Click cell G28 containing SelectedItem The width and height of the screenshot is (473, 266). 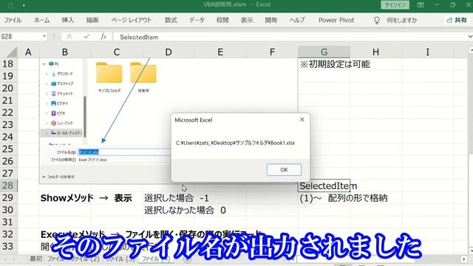click(x=324, y=185)
